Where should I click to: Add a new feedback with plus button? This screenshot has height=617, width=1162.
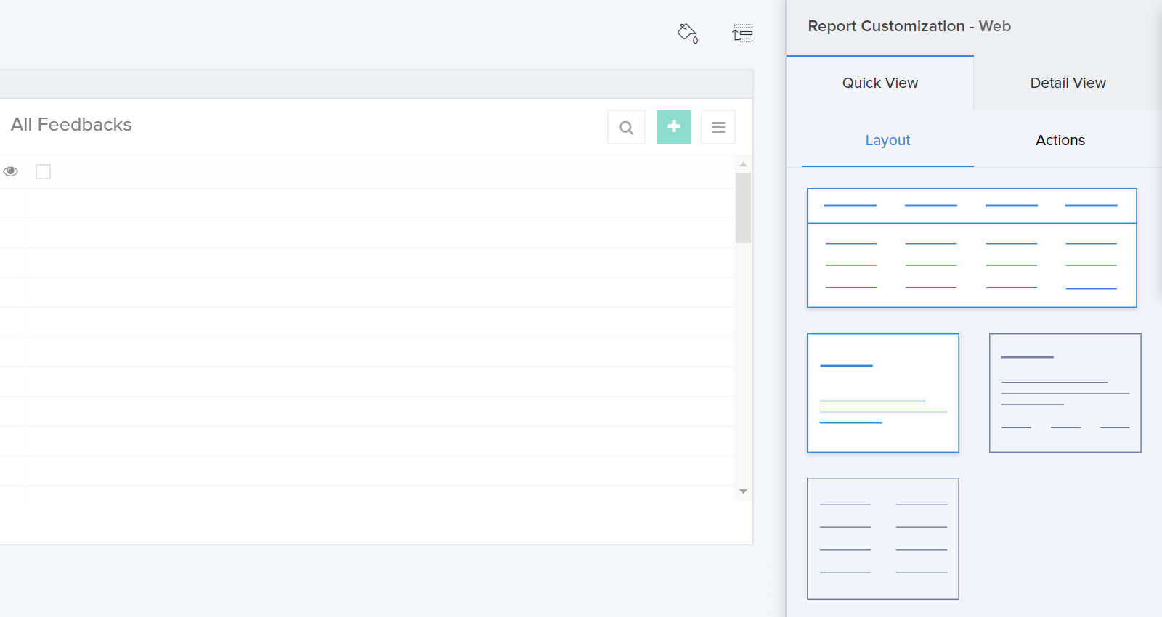coord(674,127)
